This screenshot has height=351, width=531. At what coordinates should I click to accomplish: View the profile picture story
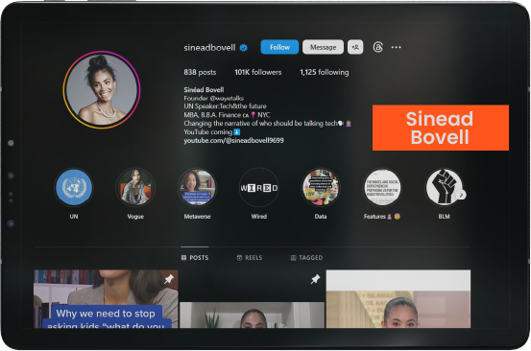102,89
